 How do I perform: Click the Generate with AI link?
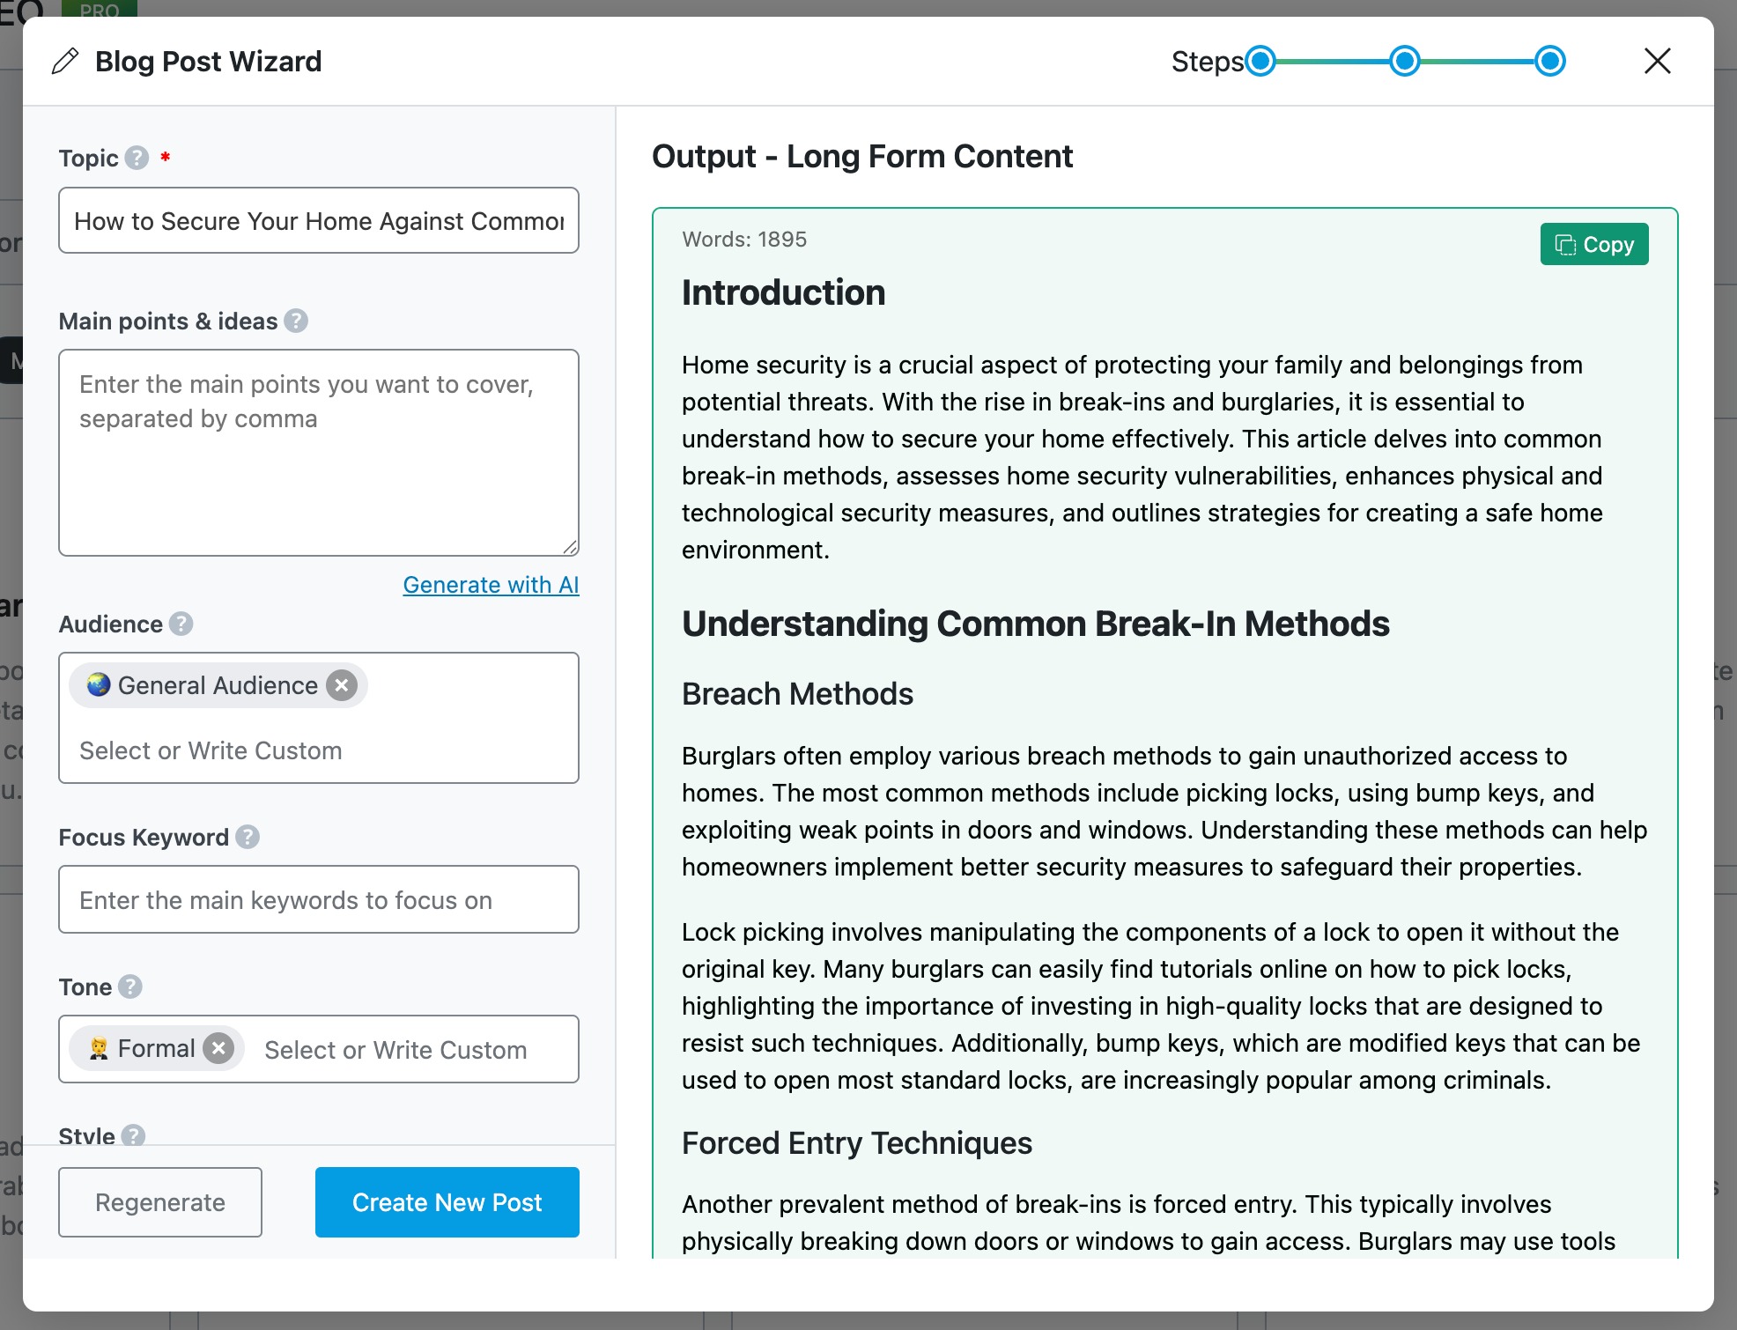(491, 585)
